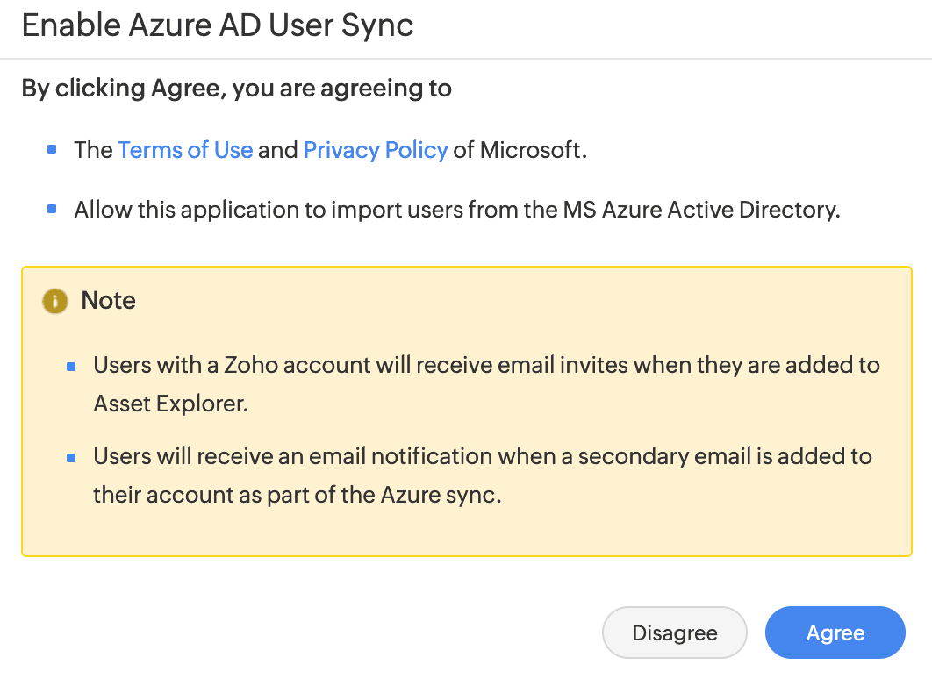Open Microsoft's Privacy Policy link
932x686 pixels.
click(376, 150)
